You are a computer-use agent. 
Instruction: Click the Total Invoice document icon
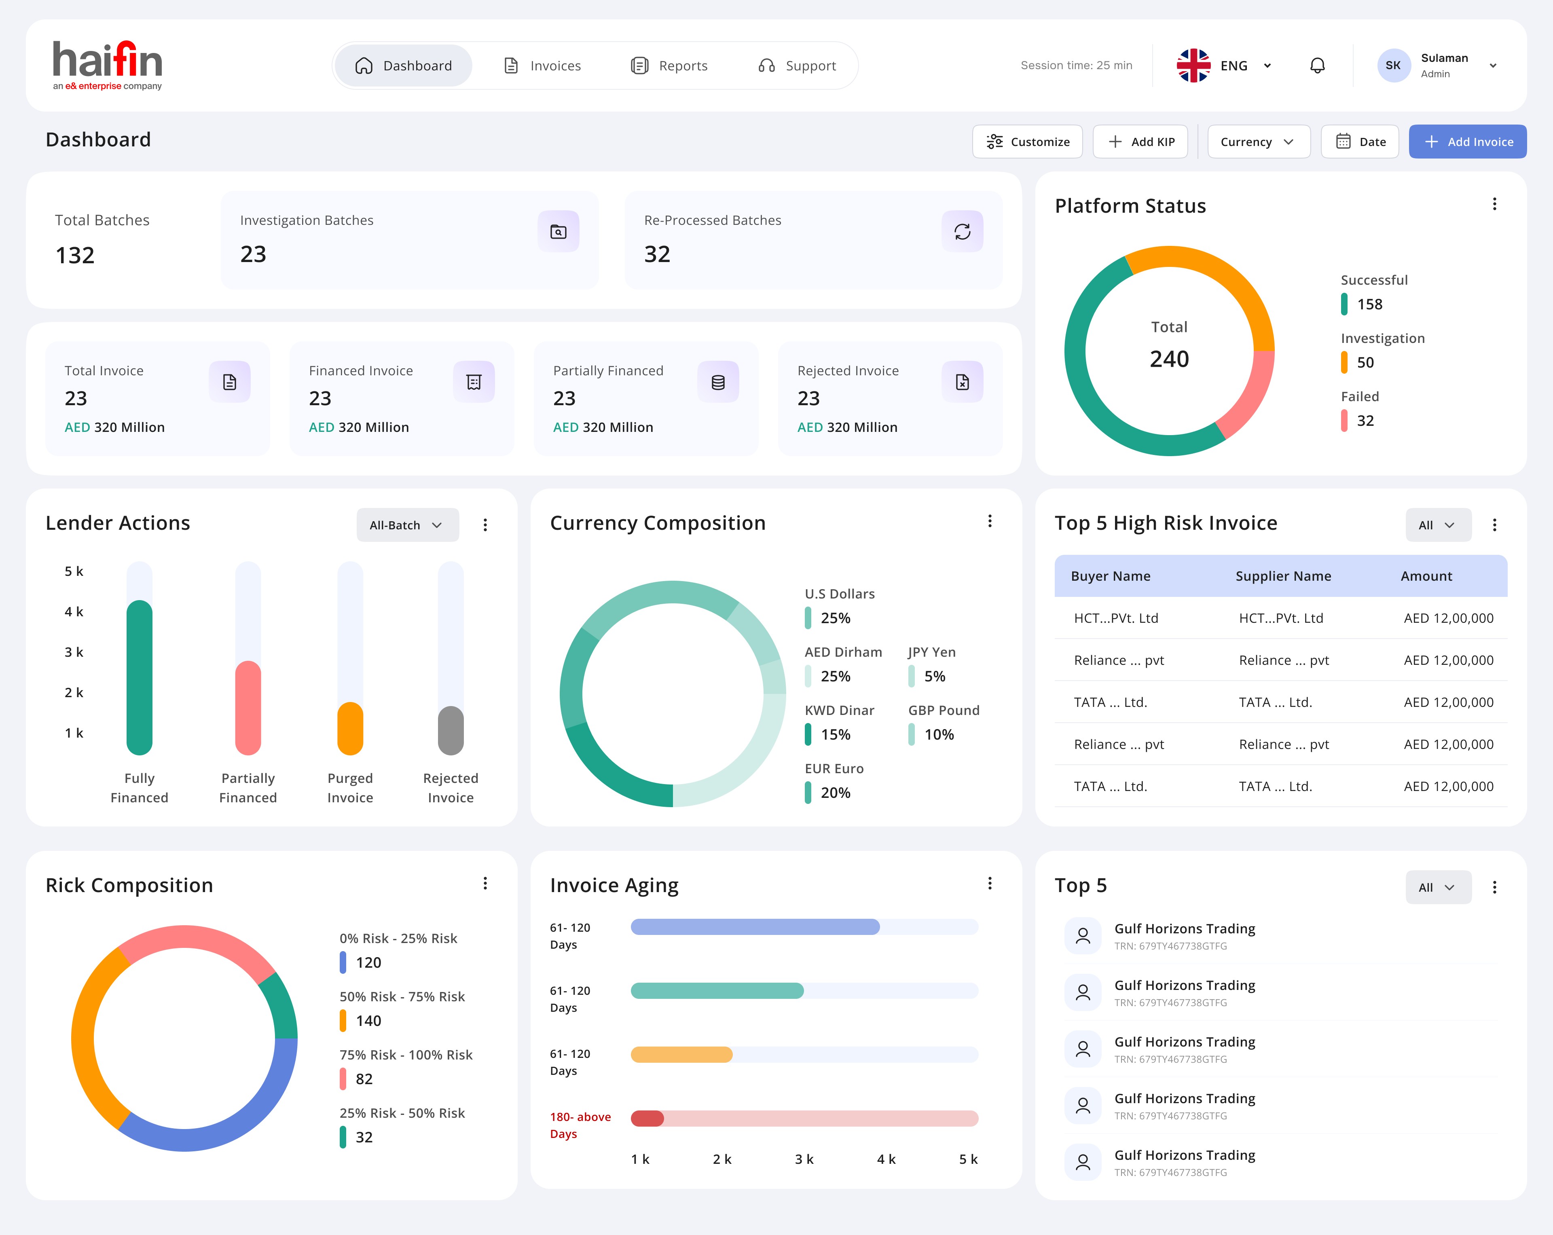click(x=229, y=382)
